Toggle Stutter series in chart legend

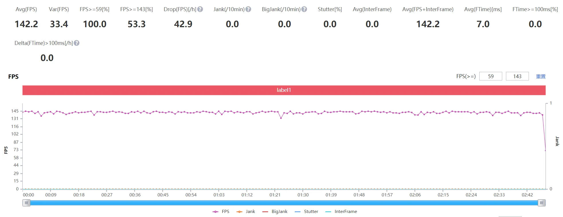(x=306, y=212)
